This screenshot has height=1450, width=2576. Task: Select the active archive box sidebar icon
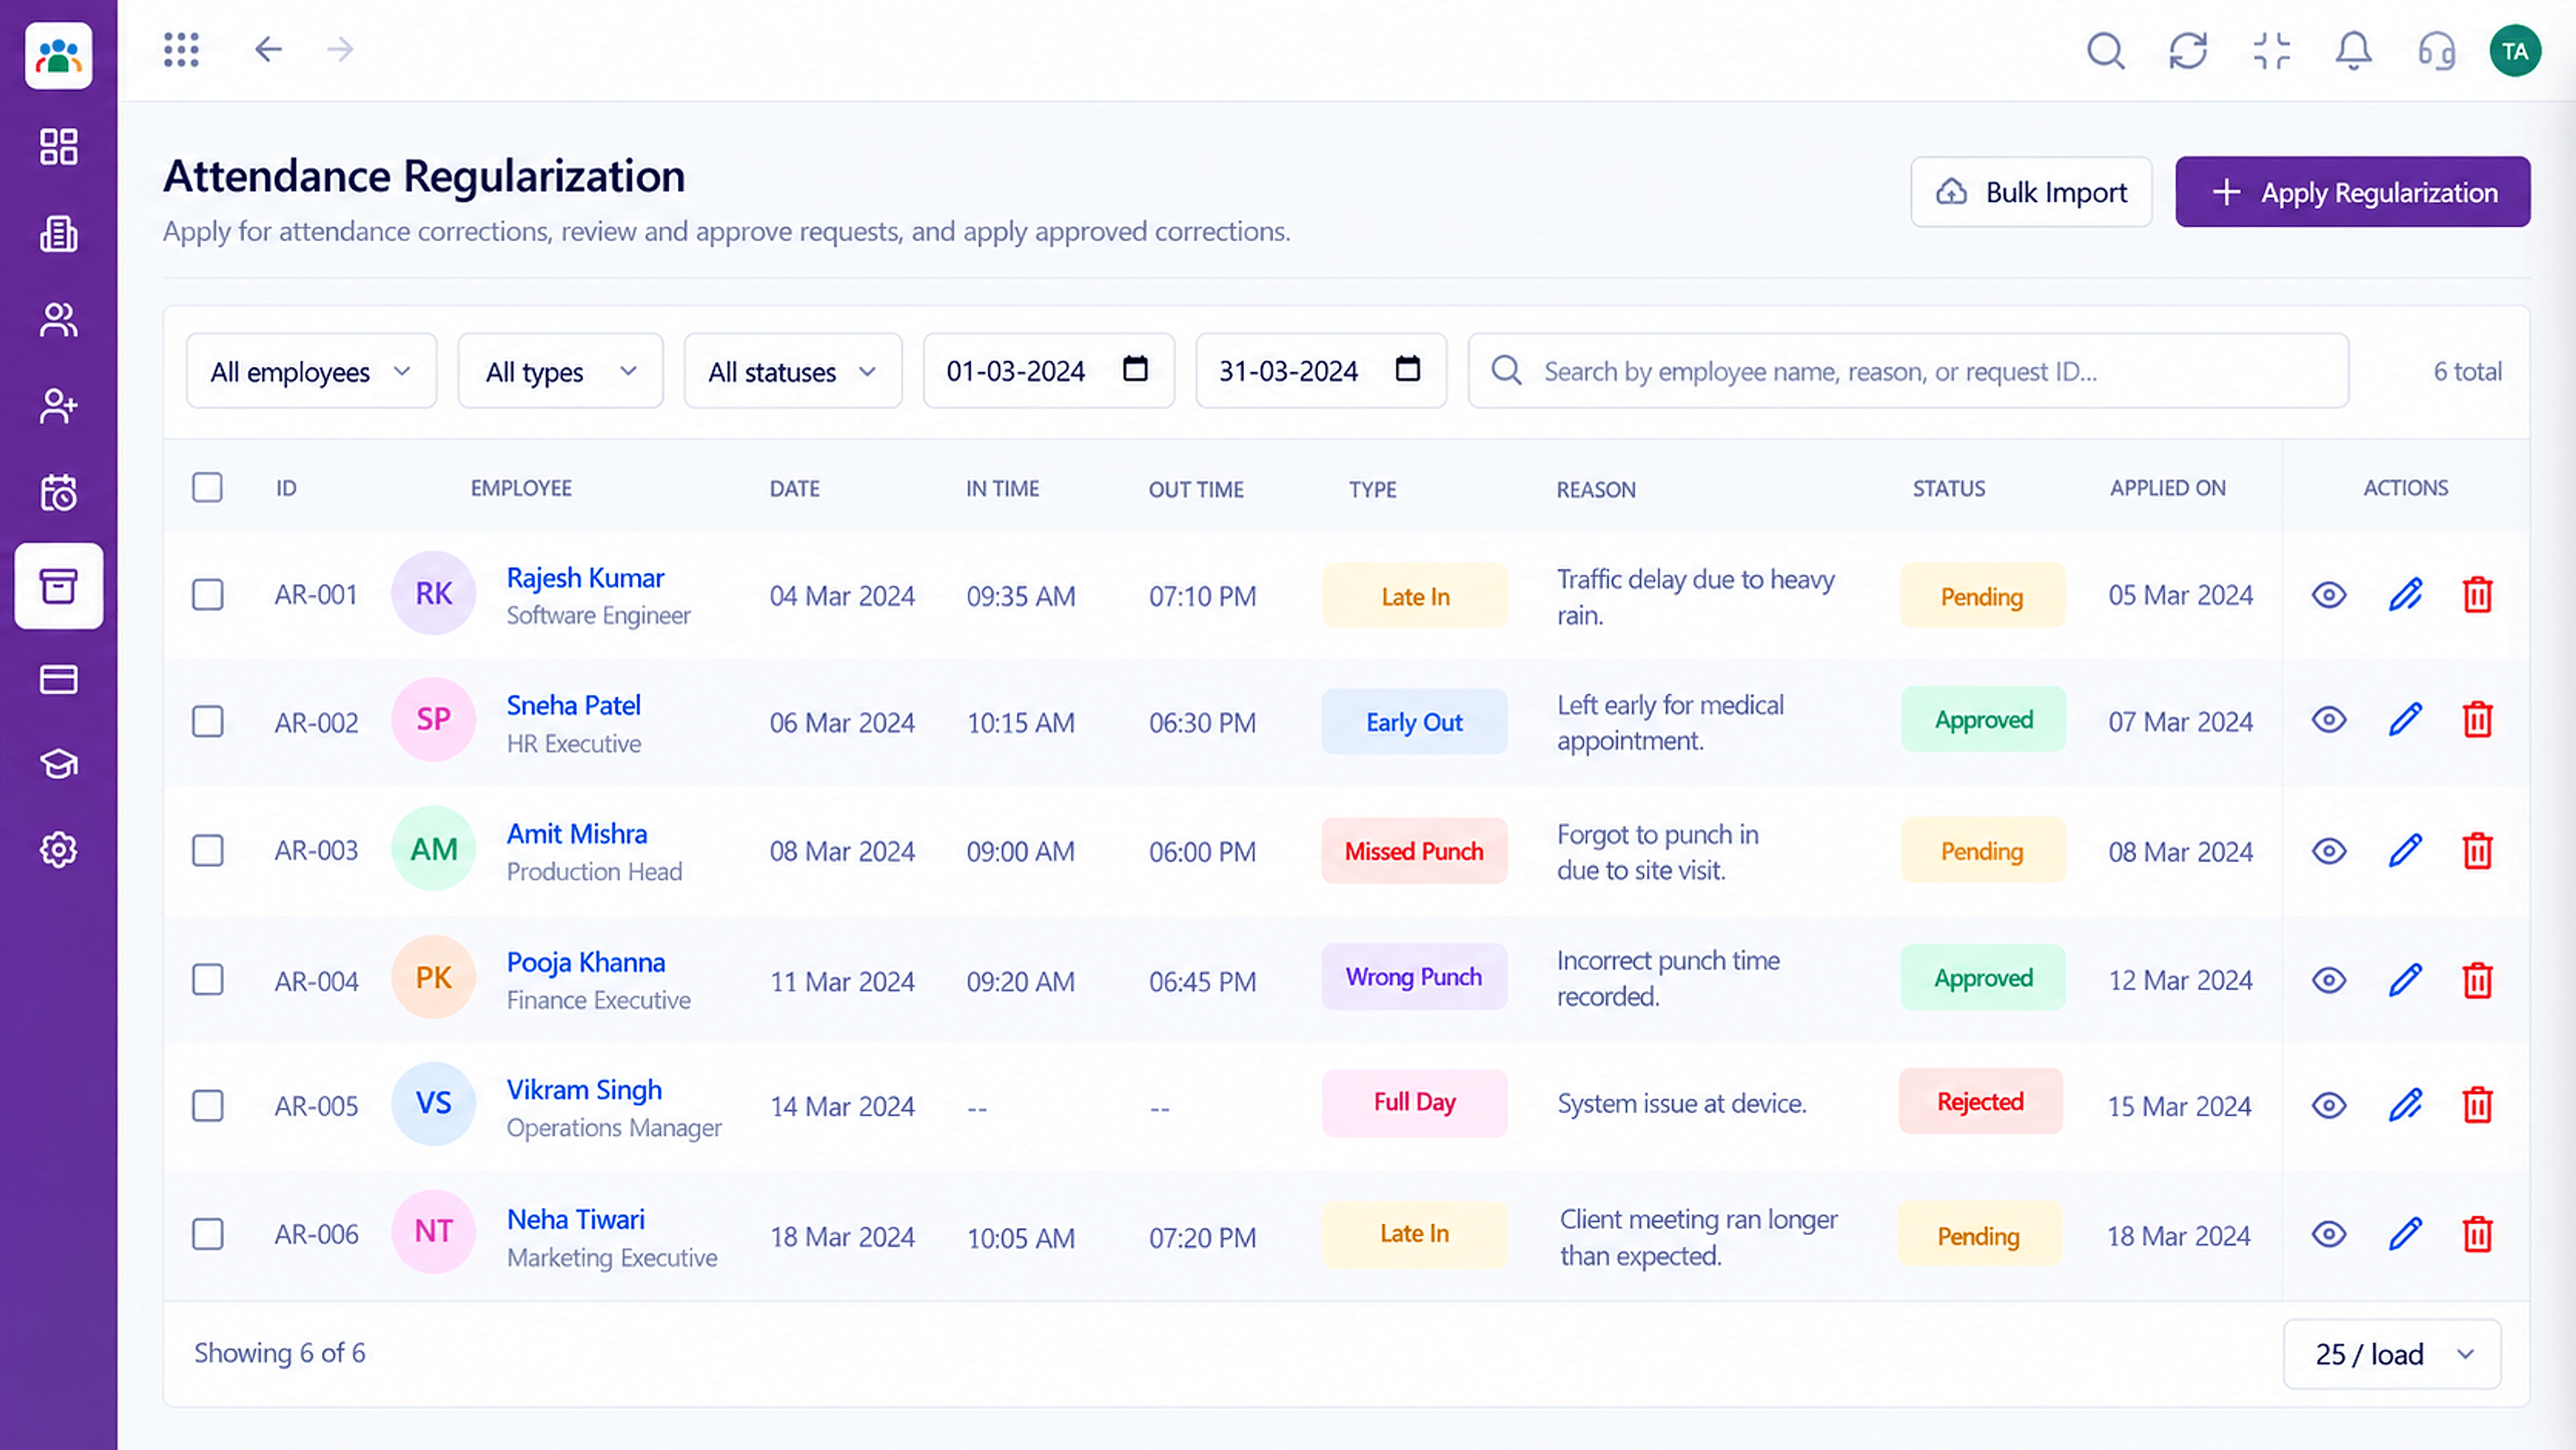[59, 586]
